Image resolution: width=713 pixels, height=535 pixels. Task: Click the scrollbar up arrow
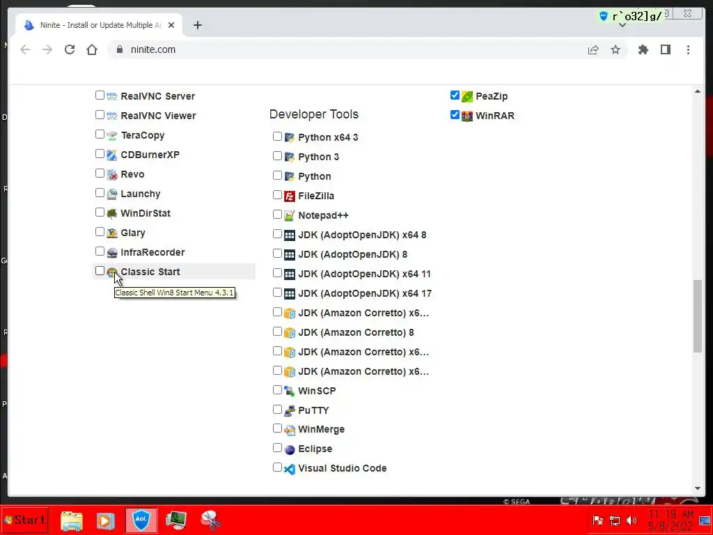[698, 91]
